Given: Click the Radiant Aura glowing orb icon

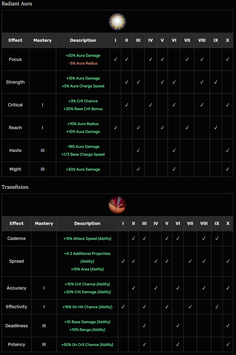Looking at the screenshot, I should 117,22.
